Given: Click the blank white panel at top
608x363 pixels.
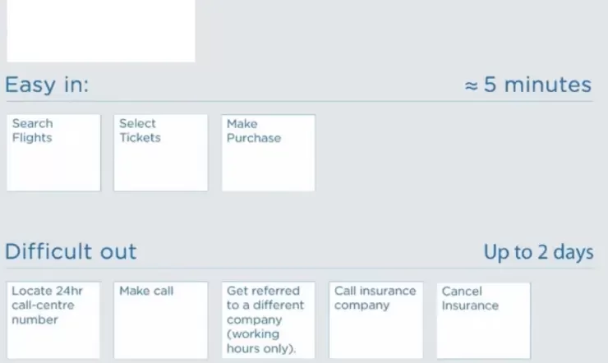Looking at the screenshot, I should (x=101, y=30).
